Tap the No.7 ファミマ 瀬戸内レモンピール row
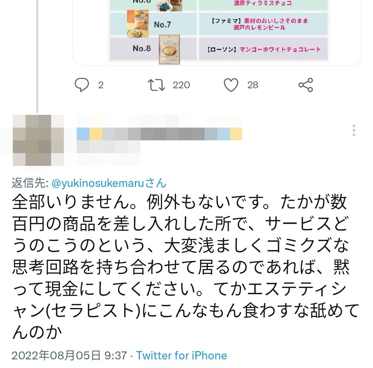 219,24
